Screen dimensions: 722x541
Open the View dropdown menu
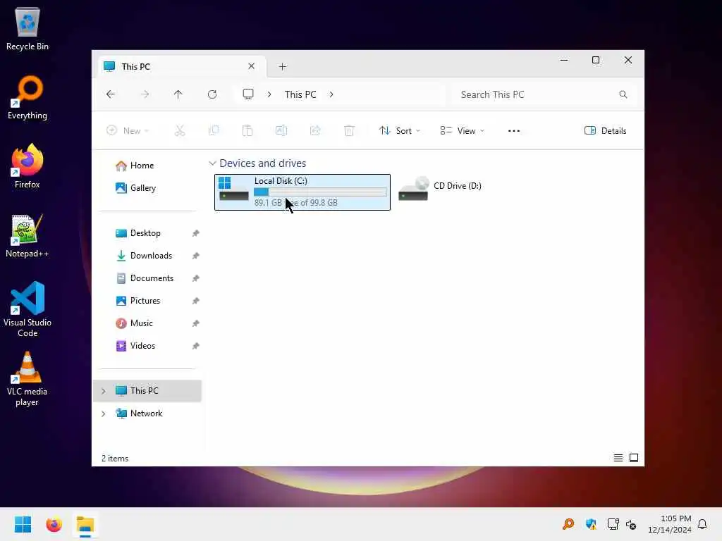[462, 130]
